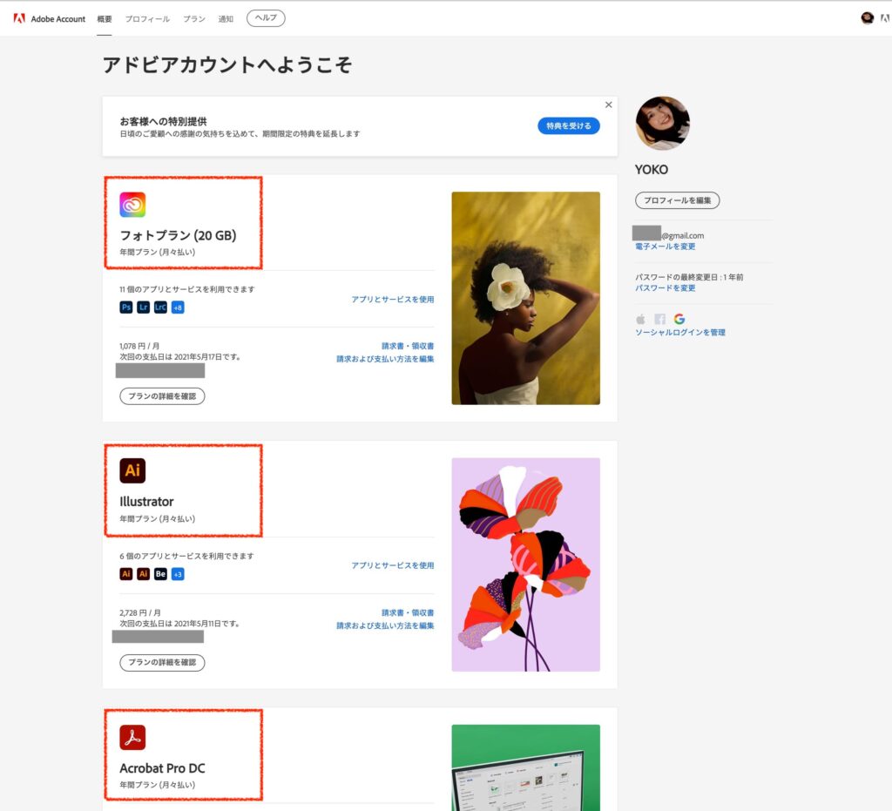This screenshot has width=892, height=811.
Task: Click the Behance Be icon
Action: click(x=160, y=574)
